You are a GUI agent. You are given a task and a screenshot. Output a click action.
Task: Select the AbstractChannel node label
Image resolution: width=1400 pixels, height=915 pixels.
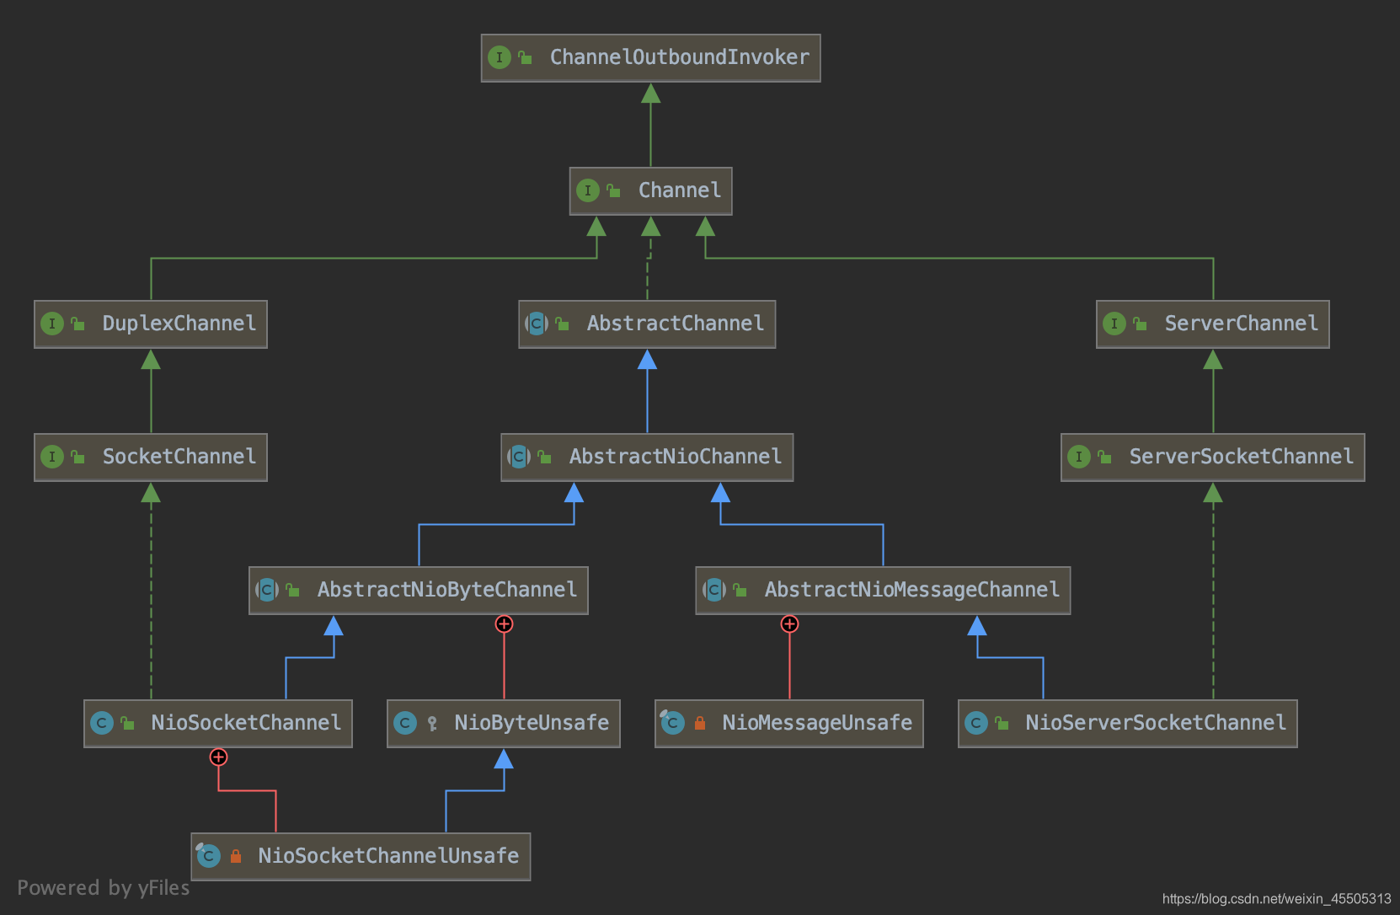pos(676,324)
